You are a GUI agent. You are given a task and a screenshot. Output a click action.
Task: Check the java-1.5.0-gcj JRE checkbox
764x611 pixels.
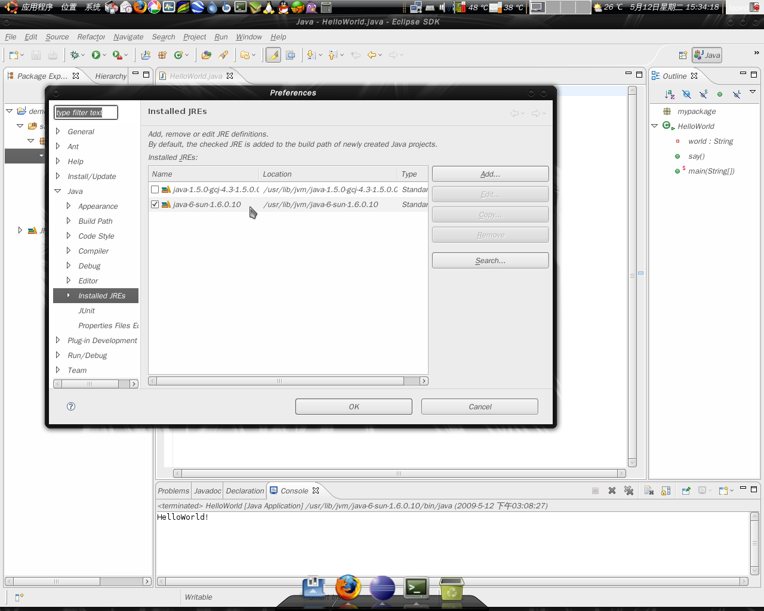155,189
